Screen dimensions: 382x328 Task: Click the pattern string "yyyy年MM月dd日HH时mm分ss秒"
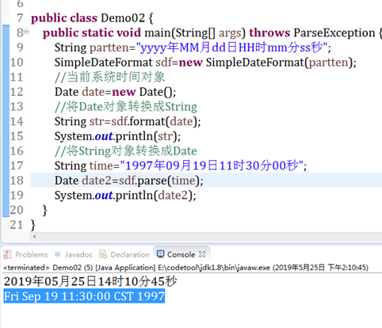[x=231, y=48]
